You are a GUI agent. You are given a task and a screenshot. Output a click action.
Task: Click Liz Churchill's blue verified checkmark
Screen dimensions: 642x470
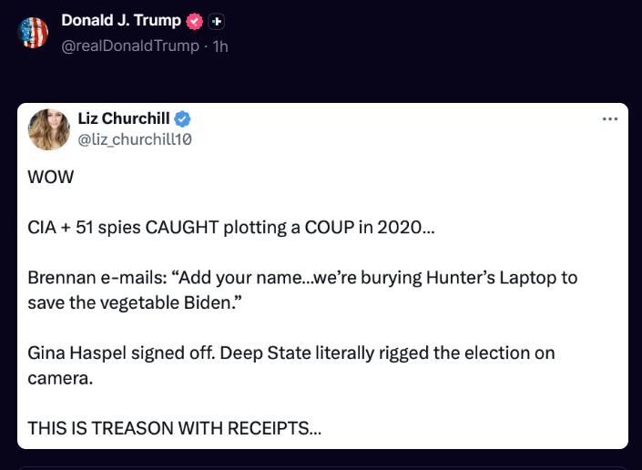click(182, 119)
